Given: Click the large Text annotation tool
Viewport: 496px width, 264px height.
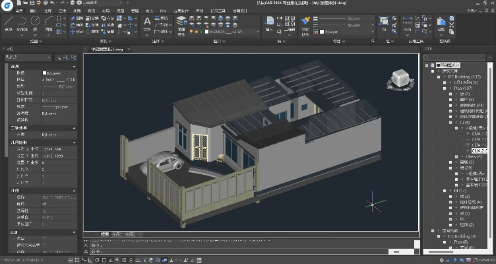Looking at the screenshot, I should coord(147,22).
